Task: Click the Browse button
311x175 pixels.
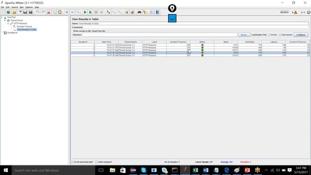Action: click(244, 35)
